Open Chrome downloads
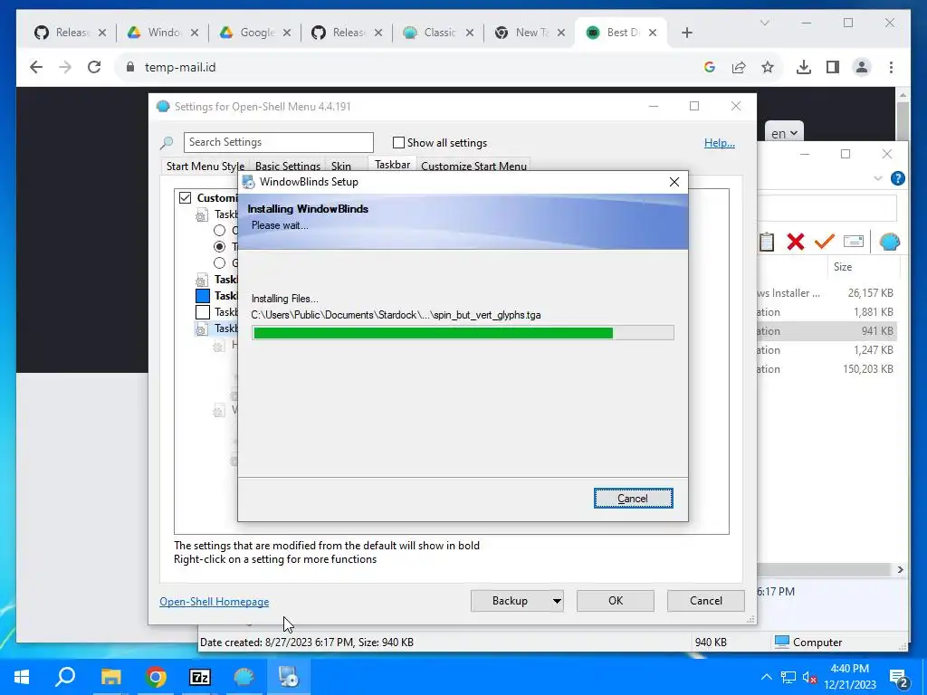 tap(804, 67)
